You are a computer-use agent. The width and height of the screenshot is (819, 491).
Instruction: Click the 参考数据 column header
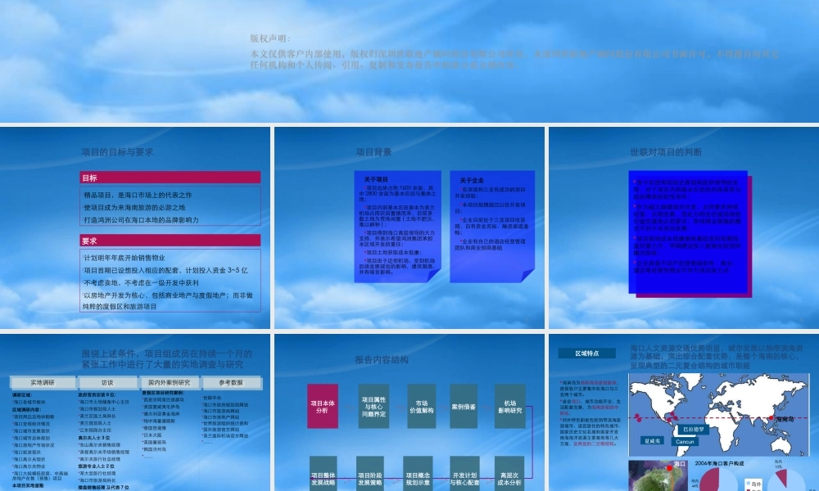pos(232,382)
